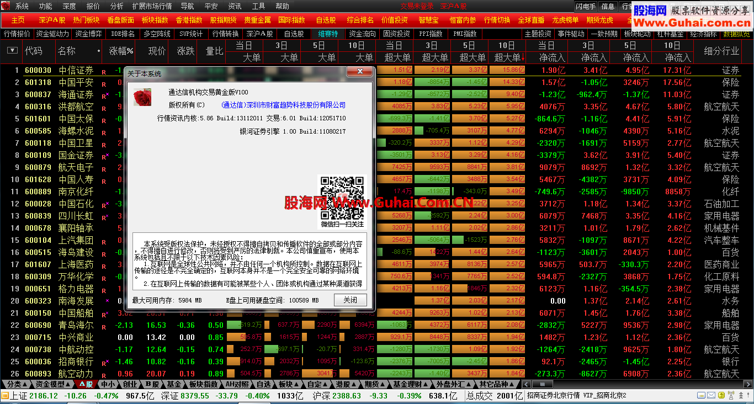Select stock code 000738 中航动控
Viewport: 754px width, 404px height.
tap(38, 349)
